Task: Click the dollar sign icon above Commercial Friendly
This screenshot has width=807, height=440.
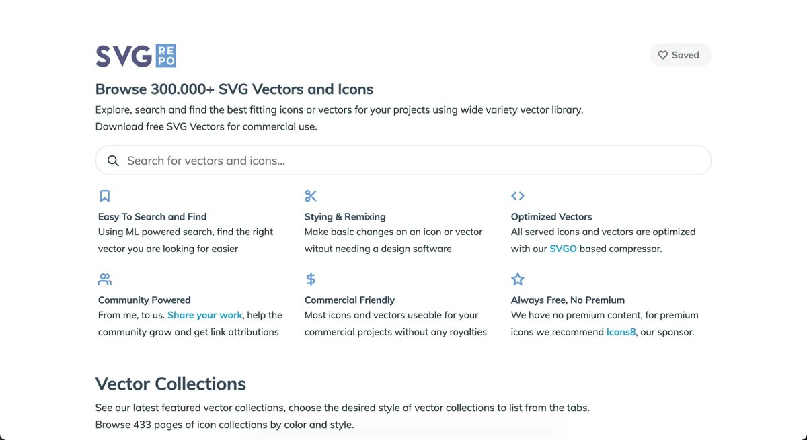Action: (311, 279)
